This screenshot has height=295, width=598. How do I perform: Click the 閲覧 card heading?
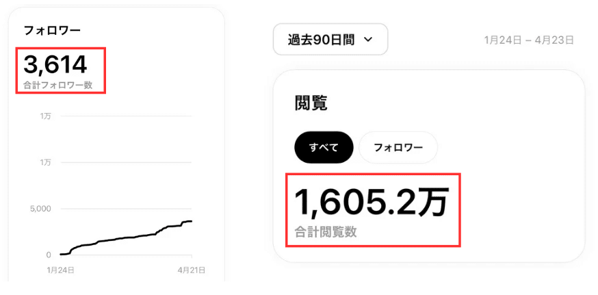point(311,103)
